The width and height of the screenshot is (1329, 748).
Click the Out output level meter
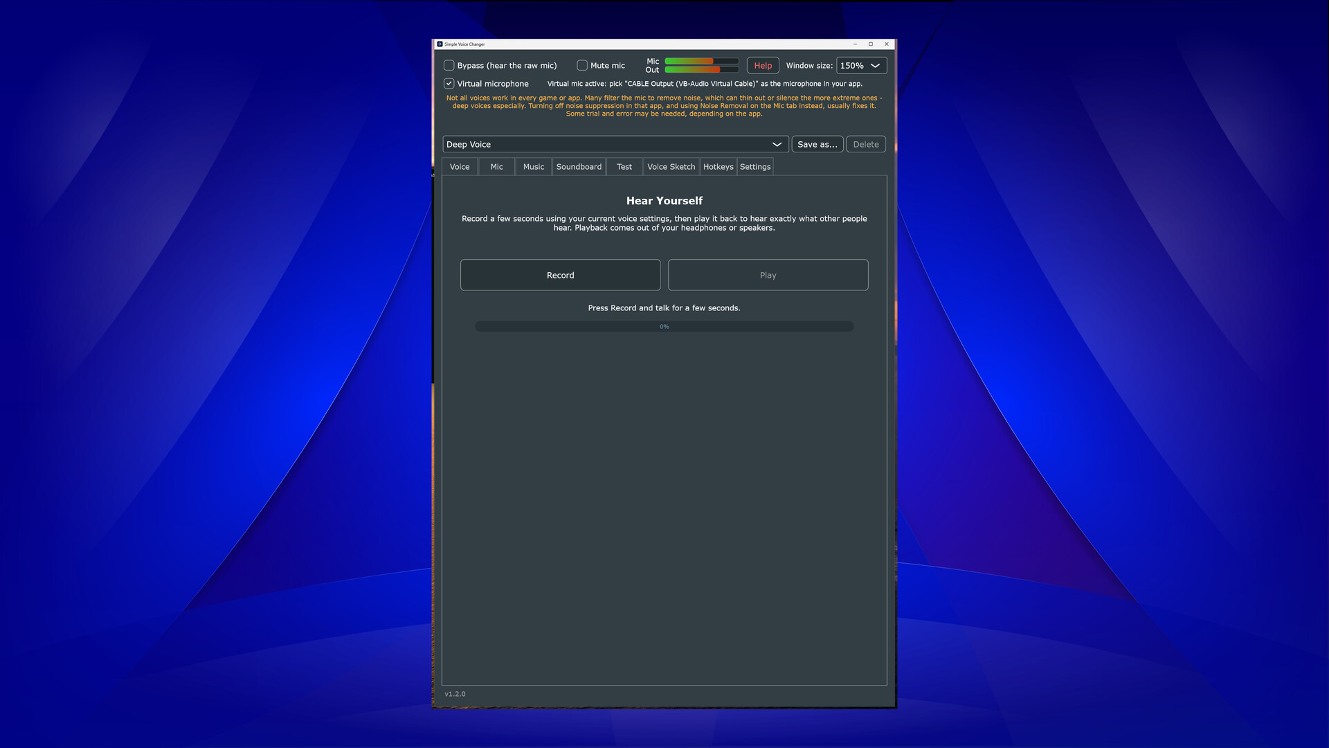701,70
